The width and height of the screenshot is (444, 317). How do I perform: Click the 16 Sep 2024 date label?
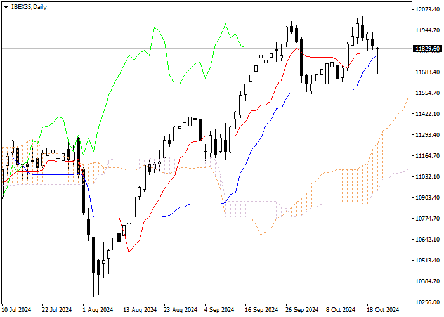tap(261, 310)
